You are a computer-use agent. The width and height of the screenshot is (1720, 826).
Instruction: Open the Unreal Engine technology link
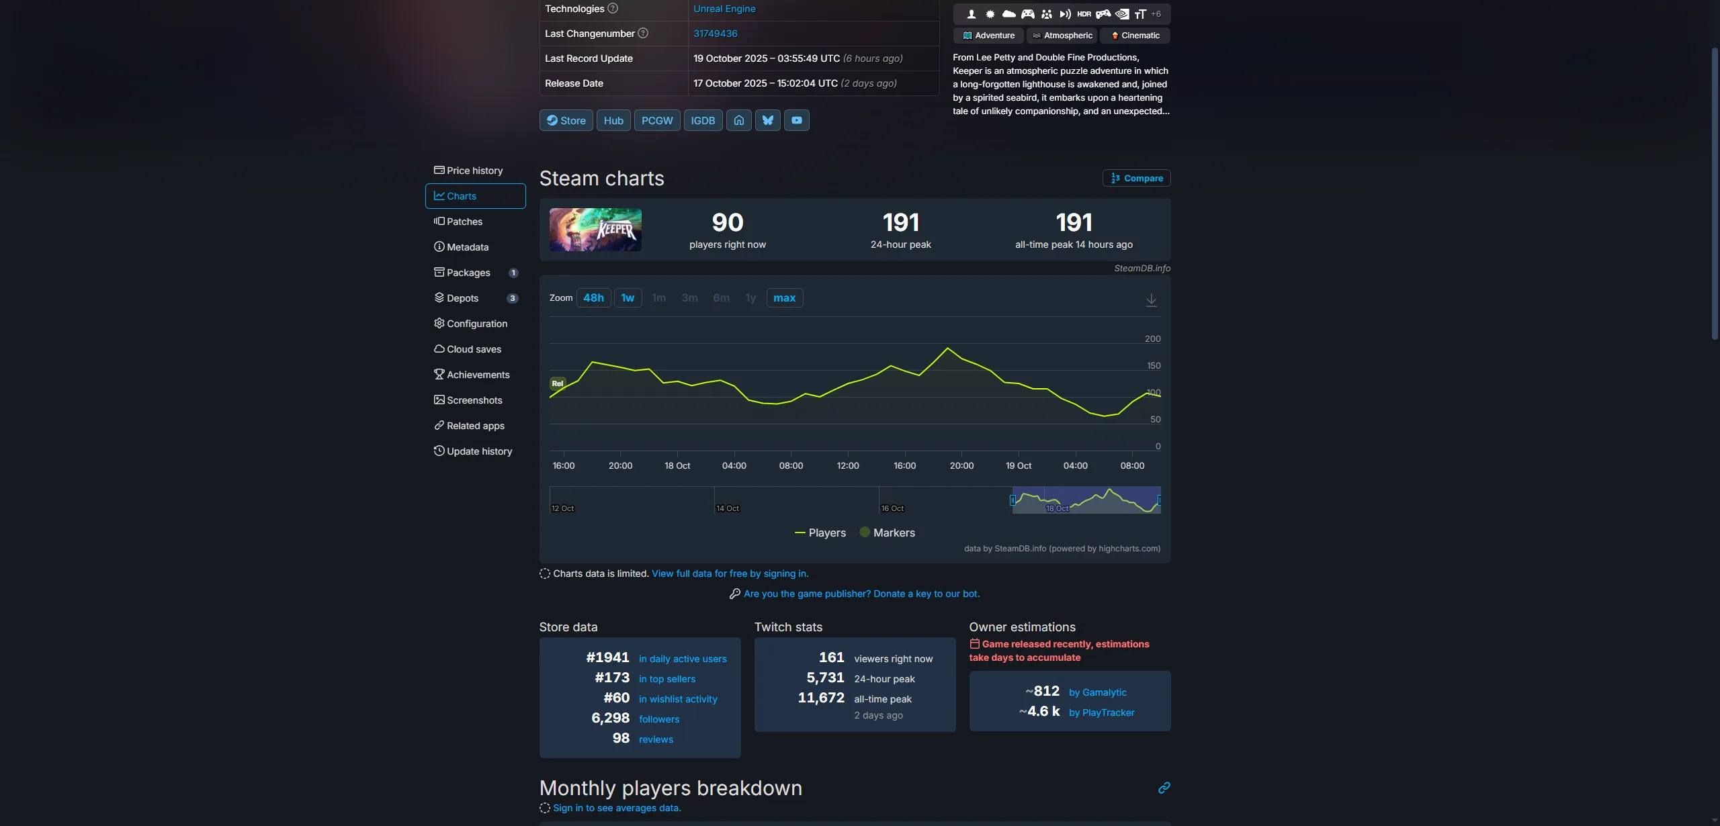click(724, 9)
